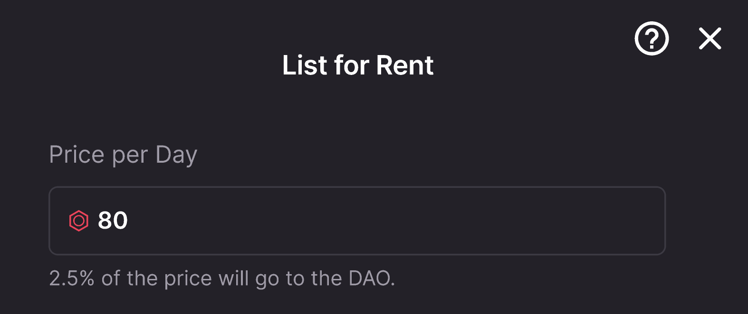This screenshot has height=314, width=748.
Task: Click empty area inside the price box
Action: (404, 221)
